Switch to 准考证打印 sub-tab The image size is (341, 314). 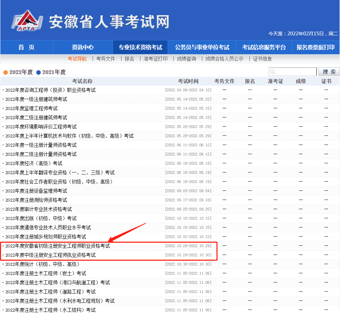pos(155,59)
